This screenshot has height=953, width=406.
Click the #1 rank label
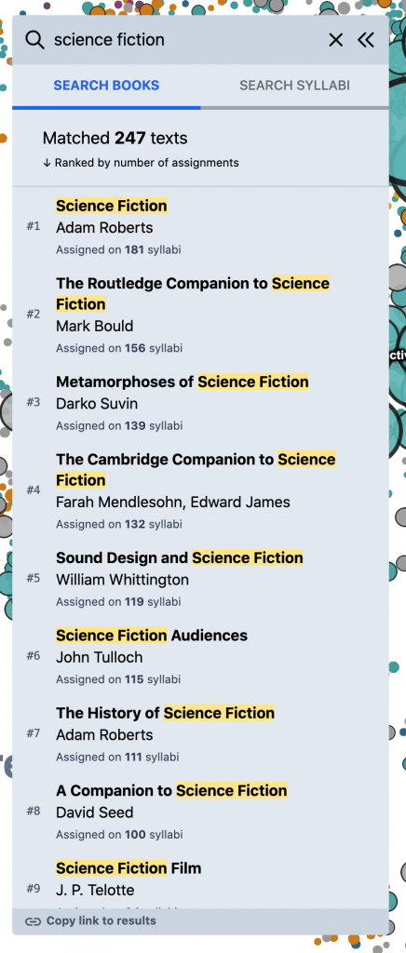[x=34, y=226]
